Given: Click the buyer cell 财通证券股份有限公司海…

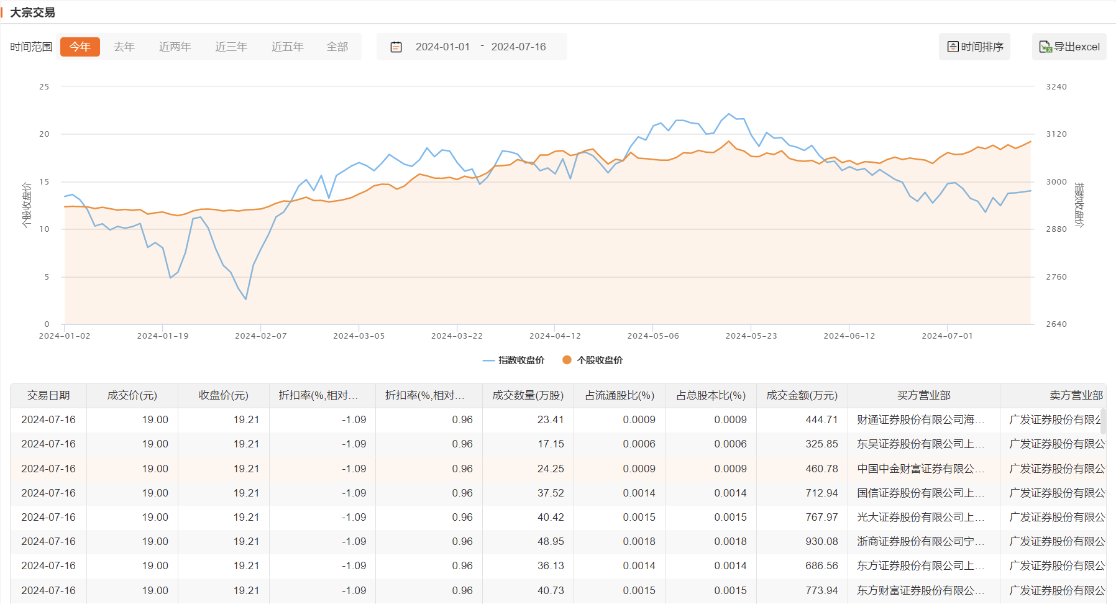Looking at the screenshot, I should click(920, 420).
